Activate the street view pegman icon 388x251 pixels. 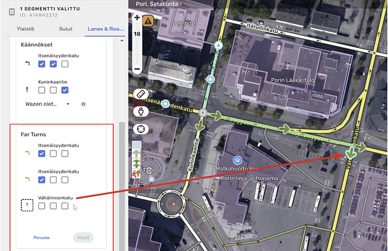point(139,111)
